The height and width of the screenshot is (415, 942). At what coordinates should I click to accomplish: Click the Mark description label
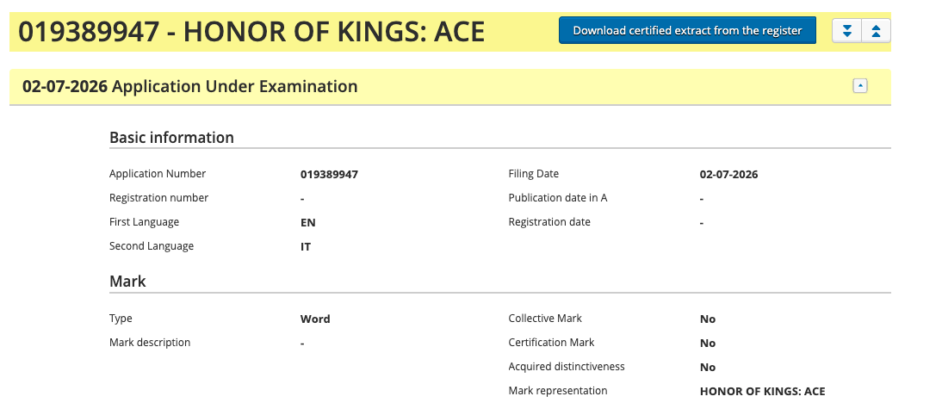coord(150,343)
